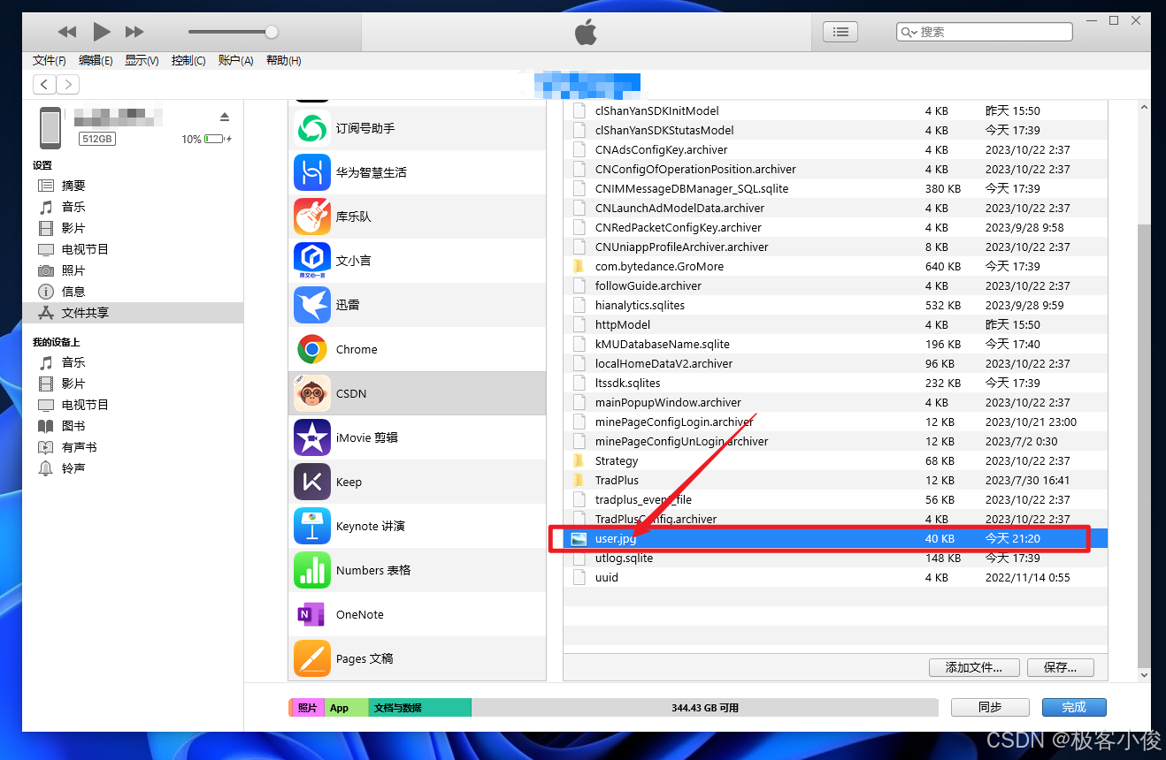This screenshot has width=1166, height=760.
Task: Open the 文件(F) menu
Action: (50, 60)
